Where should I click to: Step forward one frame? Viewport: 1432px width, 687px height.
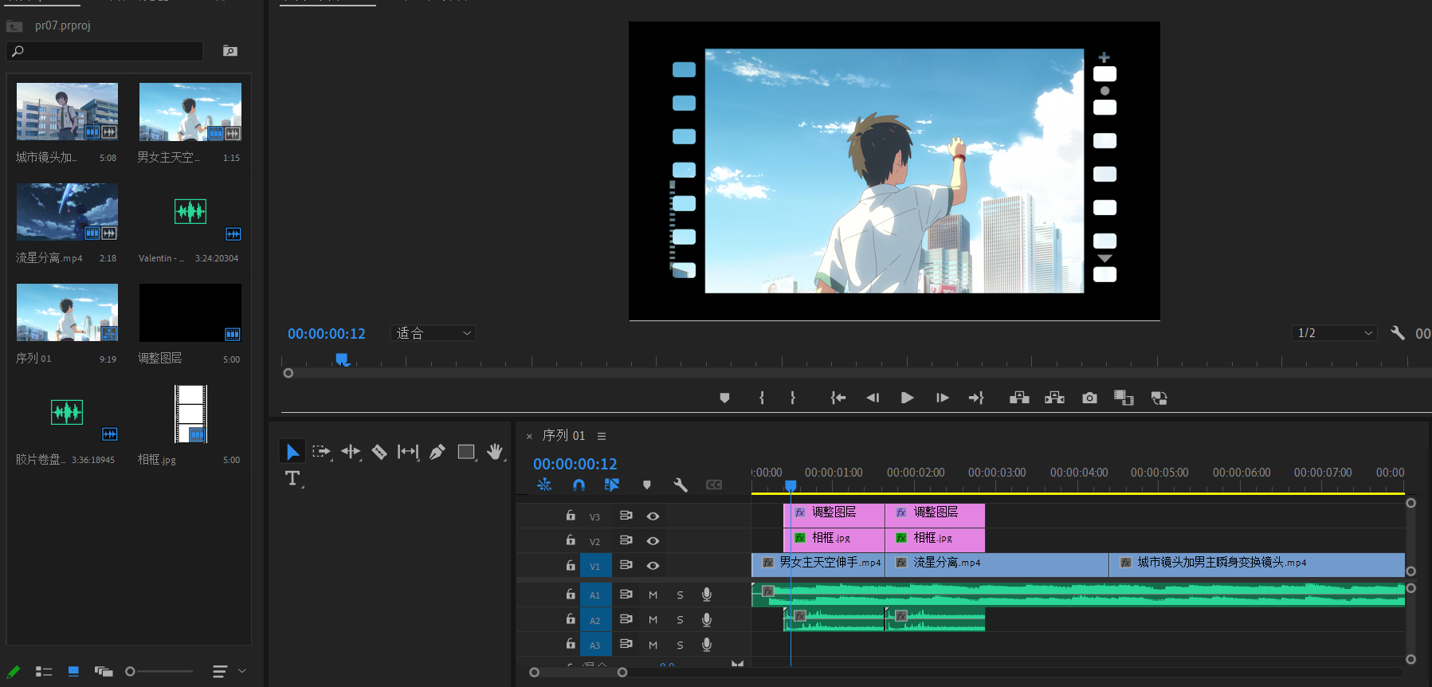[x=942, y=398]
